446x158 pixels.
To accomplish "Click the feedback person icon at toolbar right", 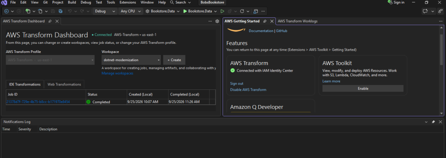I will [x=440, y=11].
